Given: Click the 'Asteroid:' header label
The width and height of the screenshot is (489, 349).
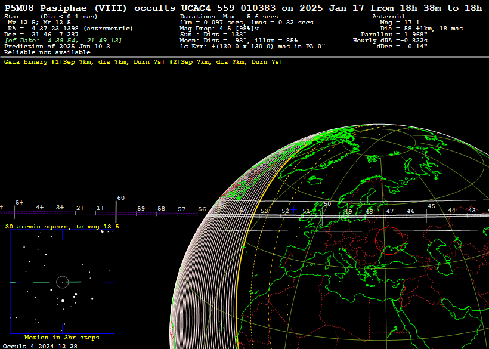Looking at the screenshot, I should click(x=390, y=17).
